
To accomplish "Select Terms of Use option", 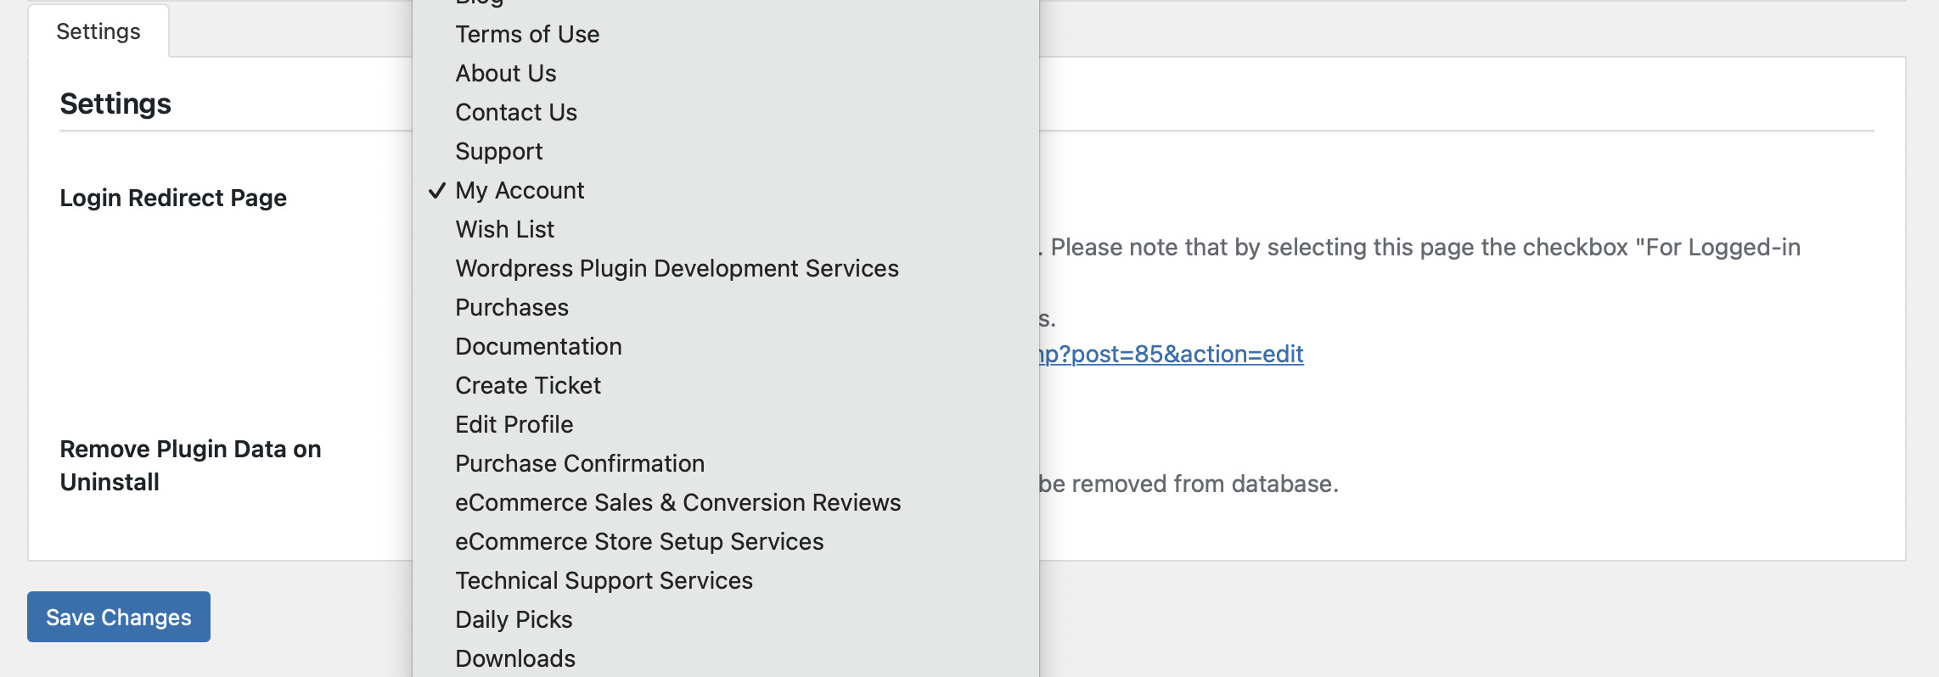I will coord(726,34).
